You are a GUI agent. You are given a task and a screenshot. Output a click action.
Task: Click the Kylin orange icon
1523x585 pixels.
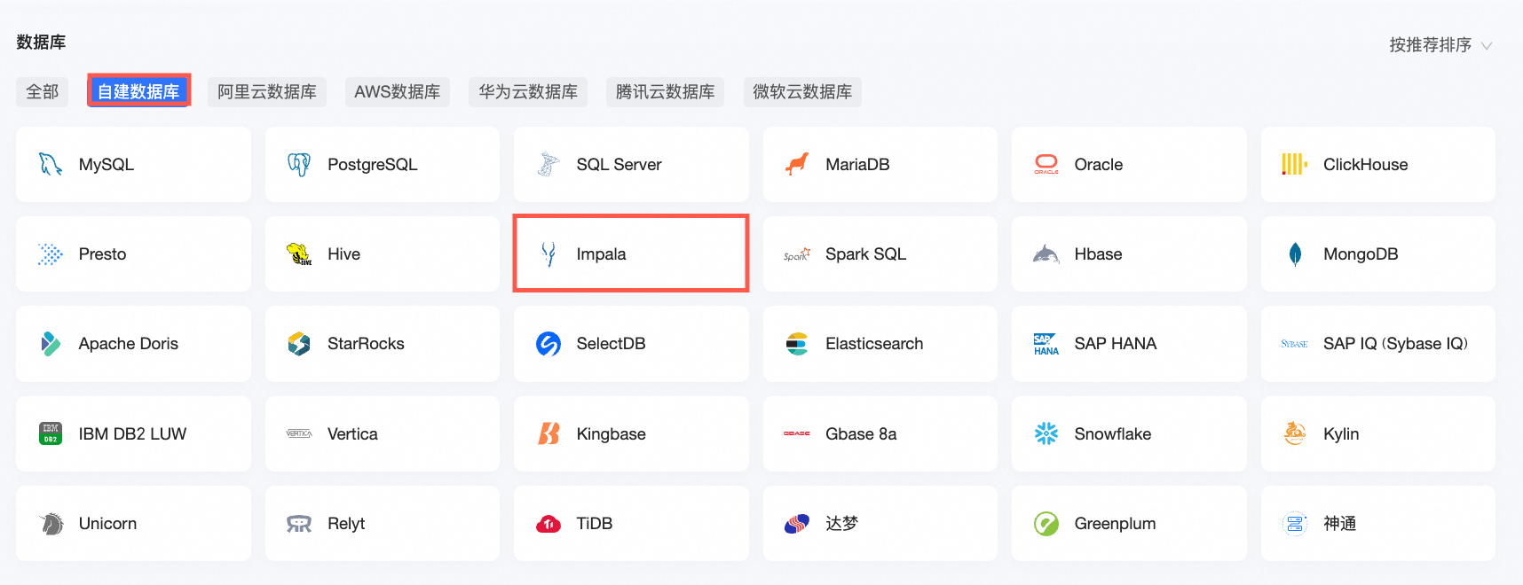(1295, 433)
